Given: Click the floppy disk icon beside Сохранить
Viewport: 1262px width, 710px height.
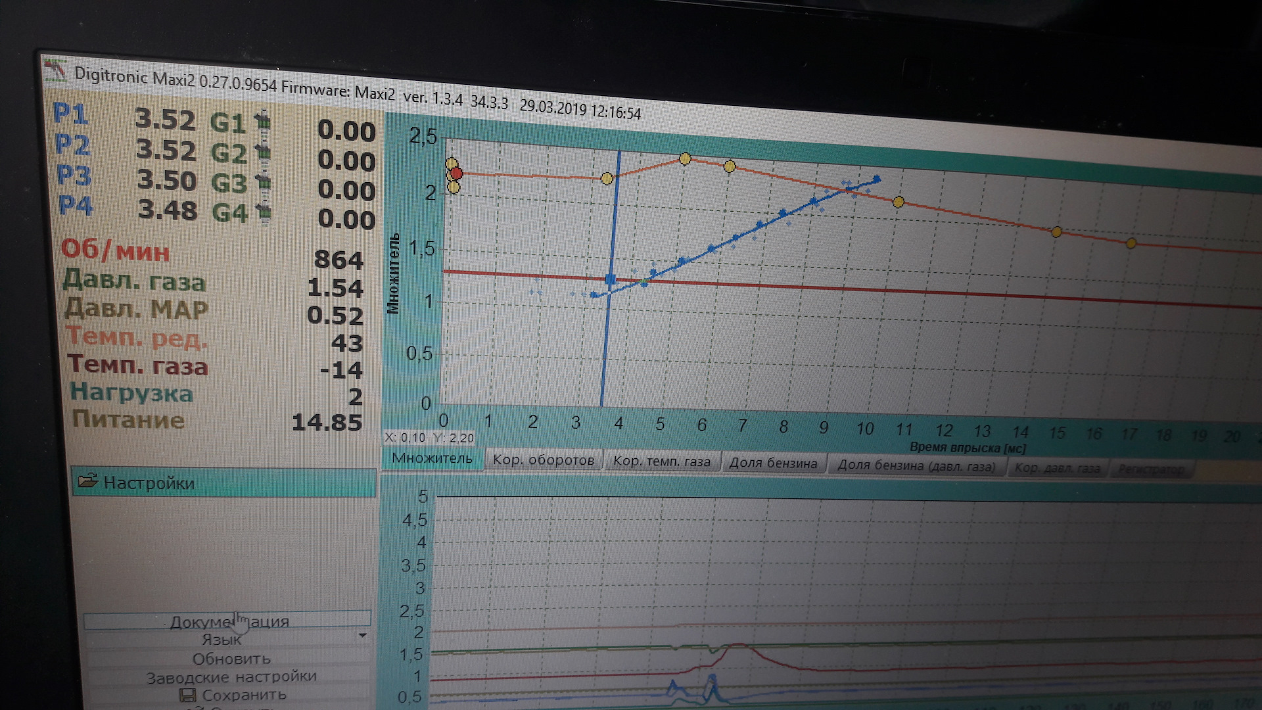Looking at the screenshot, I should 188,695.
